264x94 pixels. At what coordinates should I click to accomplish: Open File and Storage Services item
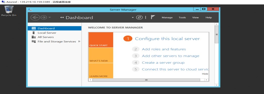(x=57, y=42)
